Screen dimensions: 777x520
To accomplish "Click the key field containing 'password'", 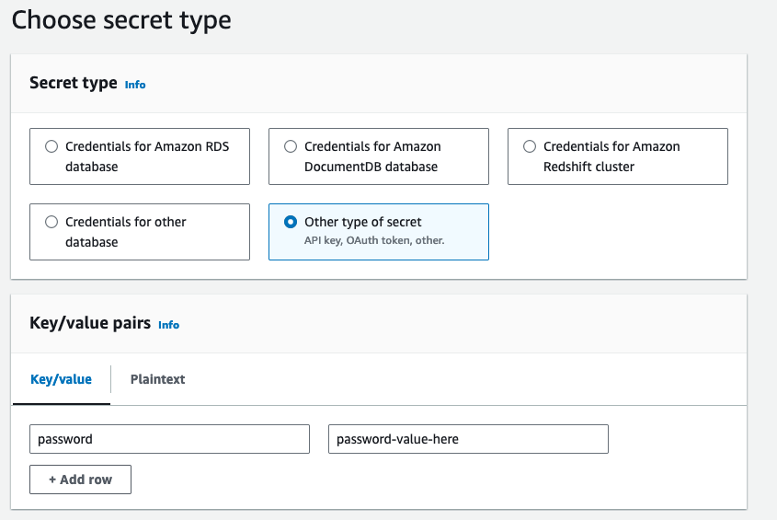I will pos(169,439).
